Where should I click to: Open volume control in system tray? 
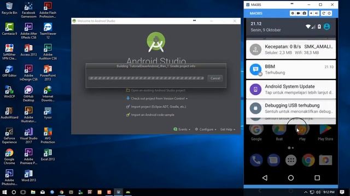tap(318, 192)
